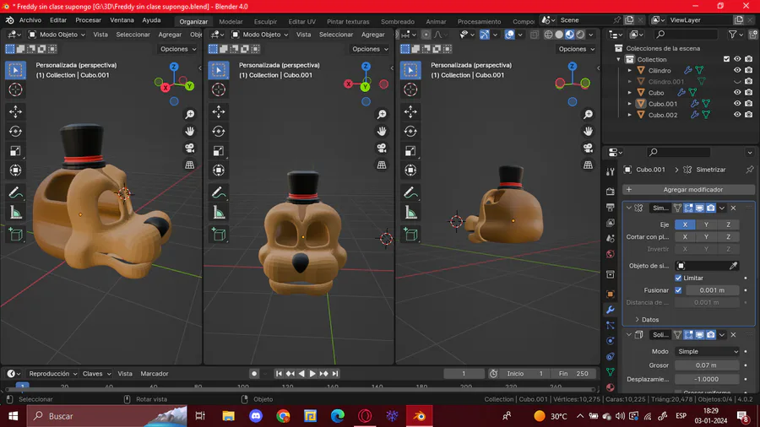Switch to the Esculpir workspace tab
The height and width of the screenshot is (427, 760).
pos(266,22)
